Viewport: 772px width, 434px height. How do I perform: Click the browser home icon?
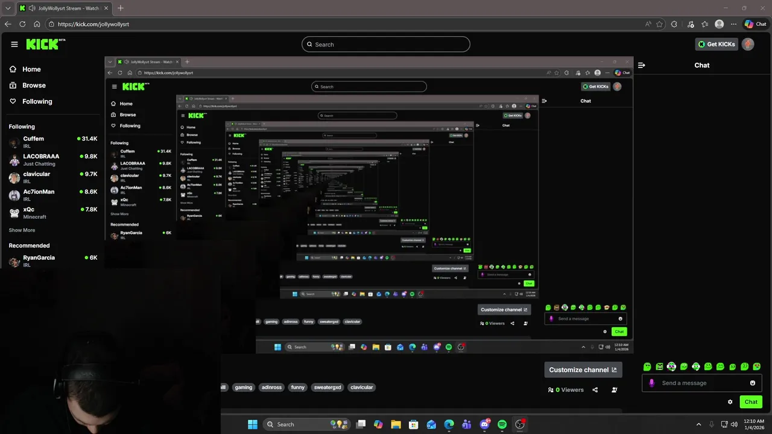pyautogui.click(x=37, y=24)
